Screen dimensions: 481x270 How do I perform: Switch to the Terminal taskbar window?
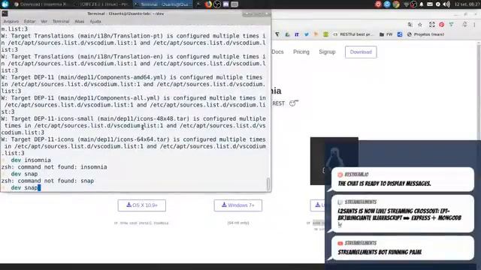(163, 4)
